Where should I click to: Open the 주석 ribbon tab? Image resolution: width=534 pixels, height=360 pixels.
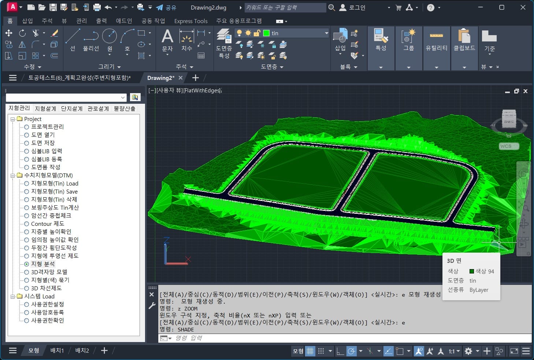click(47, 21)
